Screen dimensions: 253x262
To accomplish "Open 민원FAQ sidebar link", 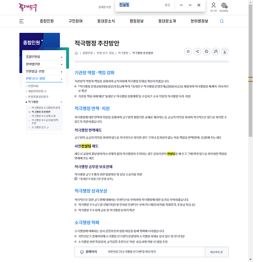I will coord(33,86).
